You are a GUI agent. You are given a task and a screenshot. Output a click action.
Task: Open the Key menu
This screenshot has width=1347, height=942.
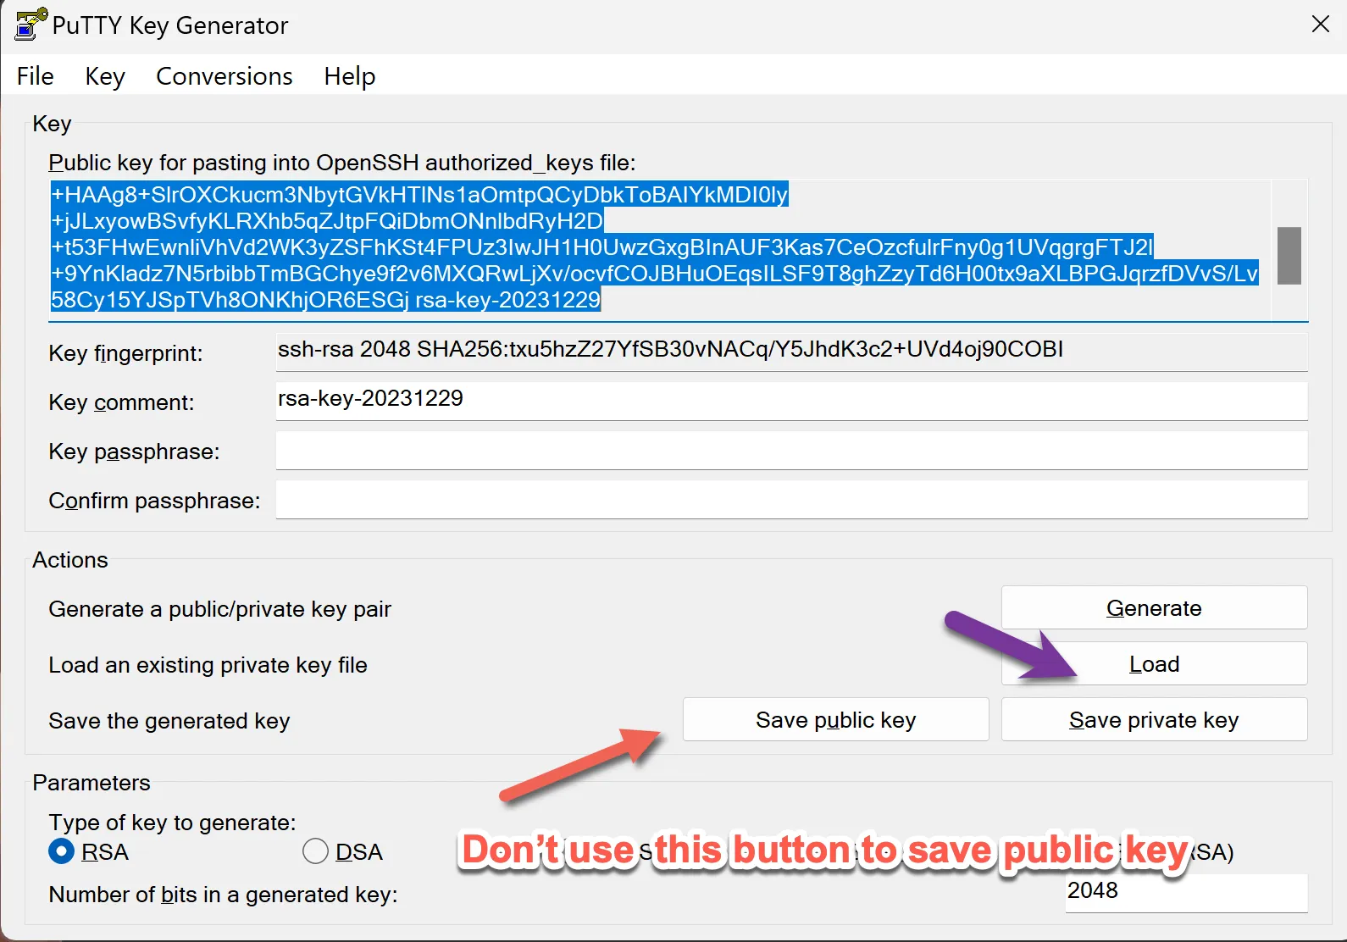(x=105, y=76)
